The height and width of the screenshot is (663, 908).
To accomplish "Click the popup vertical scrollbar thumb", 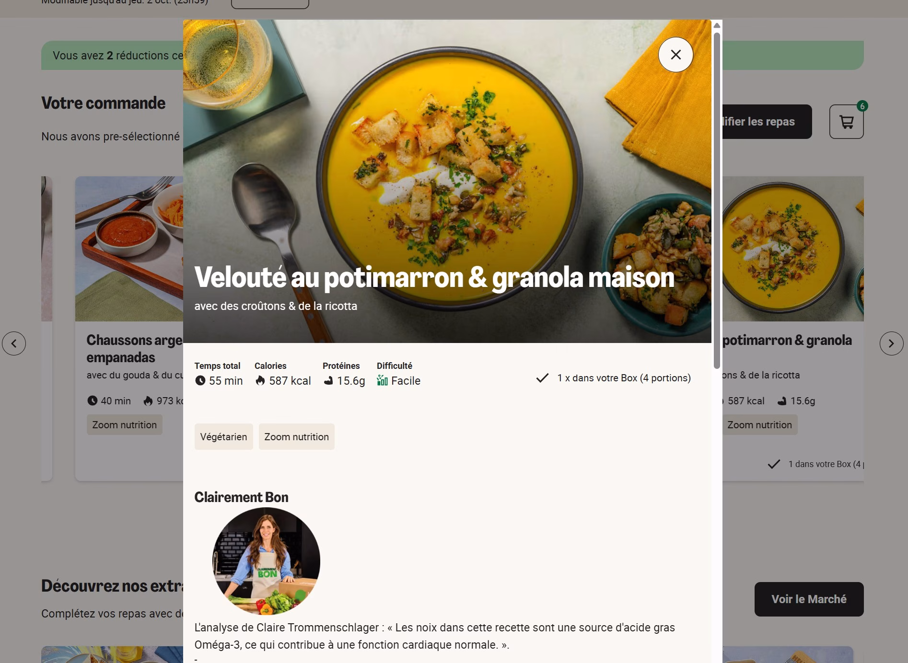I will [717, 200].
